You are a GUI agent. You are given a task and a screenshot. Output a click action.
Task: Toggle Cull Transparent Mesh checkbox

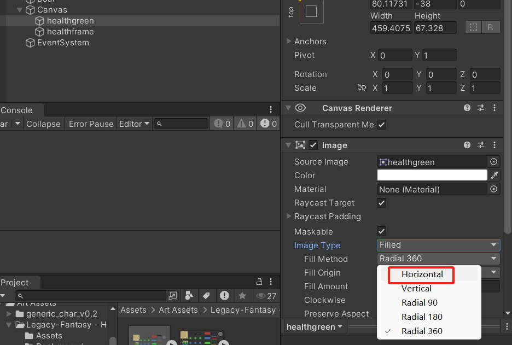click(381, 124)
